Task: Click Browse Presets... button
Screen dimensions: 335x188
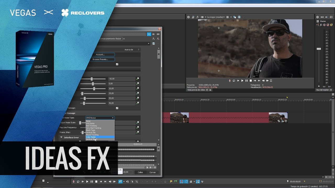Action: [x=100, y=60]
